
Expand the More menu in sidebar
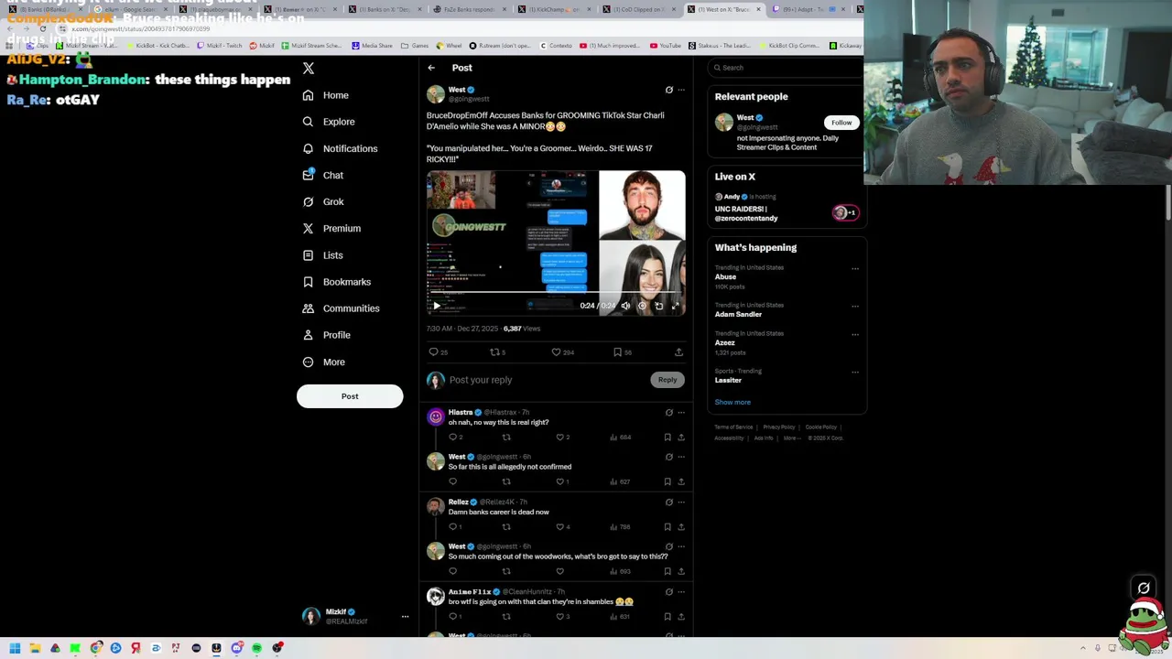tap(324, 362)
